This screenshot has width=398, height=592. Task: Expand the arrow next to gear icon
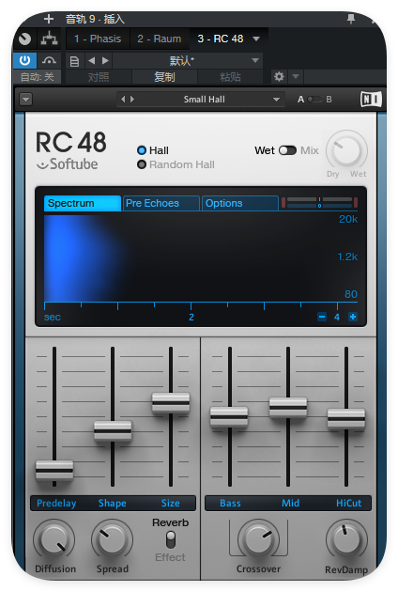pyautogui.click(x=296, y=77)
